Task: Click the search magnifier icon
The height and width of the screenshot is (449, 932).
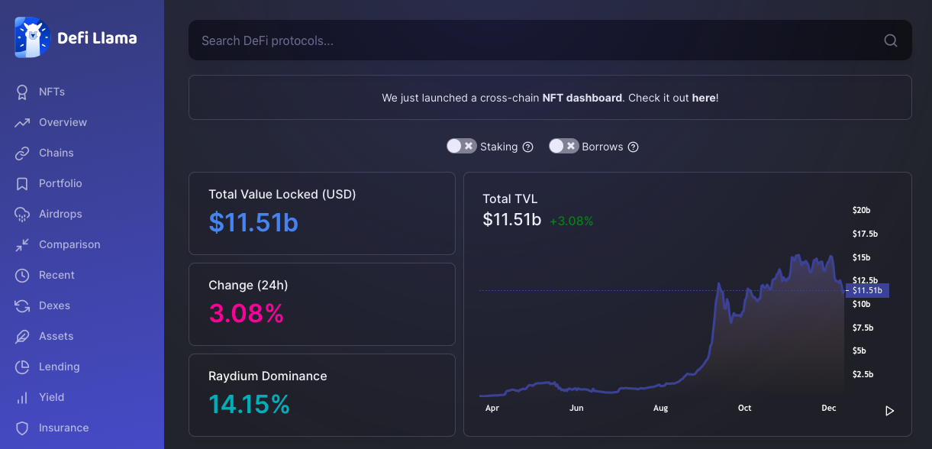Action: (891, 40)
